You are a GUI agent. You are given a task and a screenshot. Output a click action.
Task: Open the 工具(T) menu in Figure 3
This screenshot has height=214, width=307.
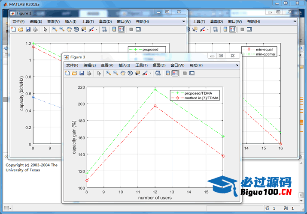[x=142, y=65]
